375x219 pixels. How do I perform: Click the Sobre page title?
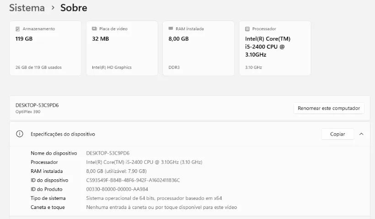pos(74,8)
